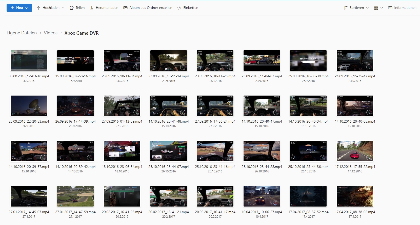Click the tile view layout icon

[x=376, y=8]
